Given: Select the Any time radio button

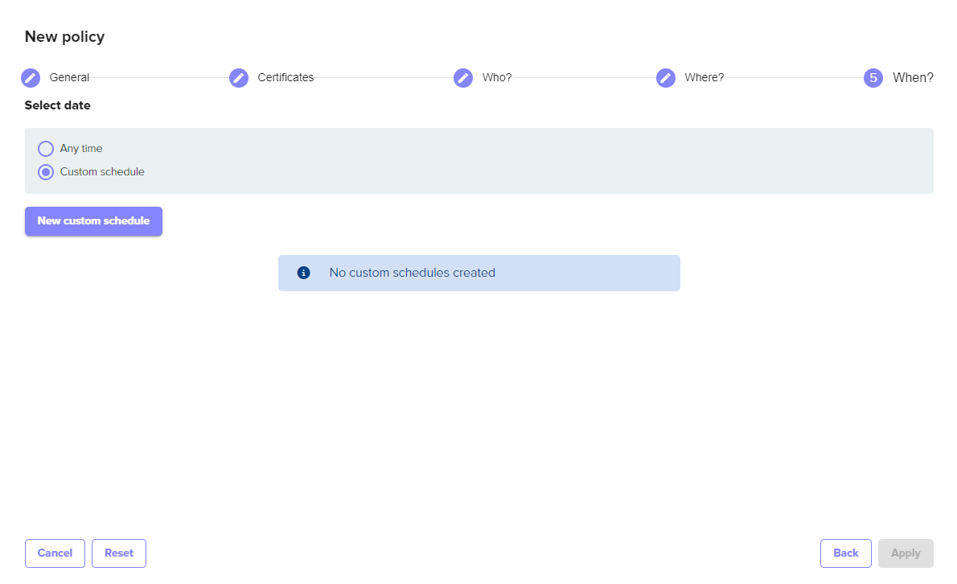Looking at the screenshot, I should point(46,149).
